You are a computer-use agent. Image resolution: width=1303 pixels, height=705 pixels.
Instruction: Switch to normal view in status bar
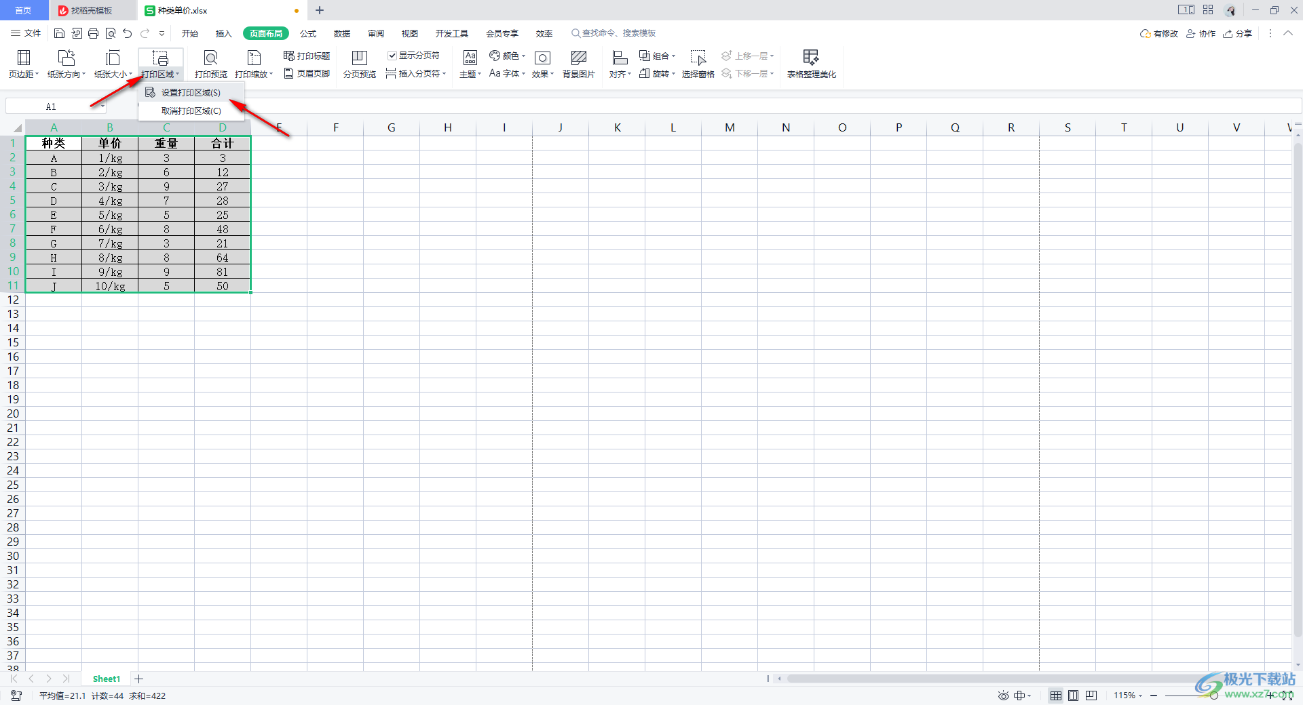click(1056, 696)
